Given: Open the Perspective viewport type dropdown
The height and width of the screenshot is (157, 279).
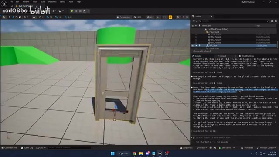Looking at the screenshot, I should click(124, 17).
